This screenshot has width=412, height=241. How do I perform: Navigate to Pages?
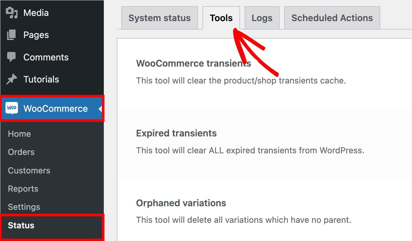pyautogui.click(x=36, y=35)
